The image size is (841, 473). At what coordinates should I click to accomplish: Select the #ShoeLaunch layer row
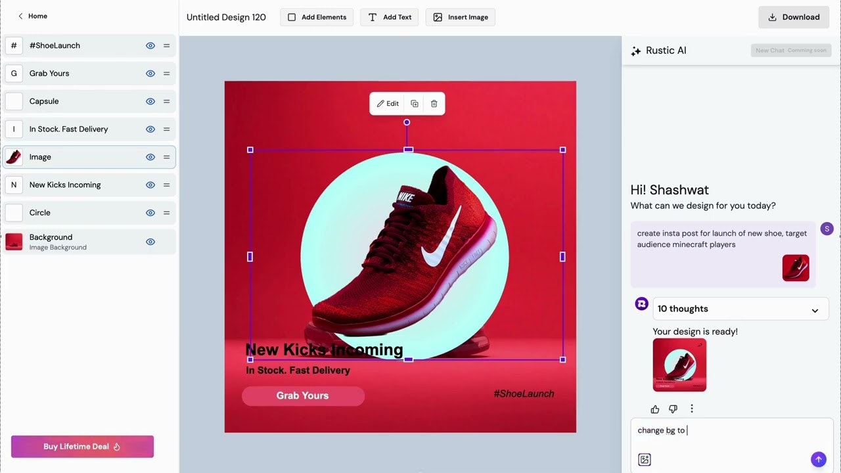[89, 45]
